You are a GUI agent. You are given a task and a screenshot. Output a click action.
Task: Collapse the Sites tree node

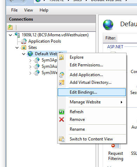click(x=17, y=48)
